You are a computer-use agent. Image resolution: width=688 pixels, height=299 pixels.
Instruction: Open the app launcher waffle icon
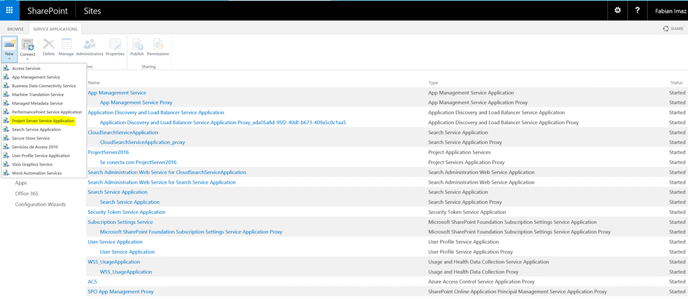[x=9, y=11]
